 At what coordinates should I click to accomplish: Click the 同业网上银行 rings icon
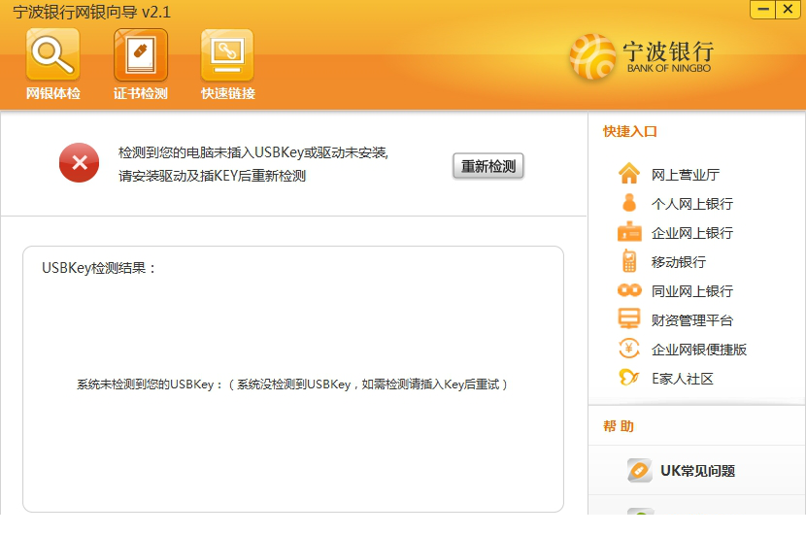629,290
